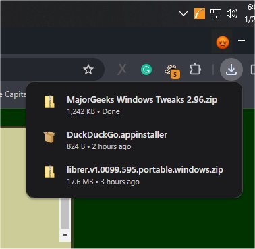Show hidden system tray icons chevron
The width and height of the screenshot is (255, 249).
(183, 14)
